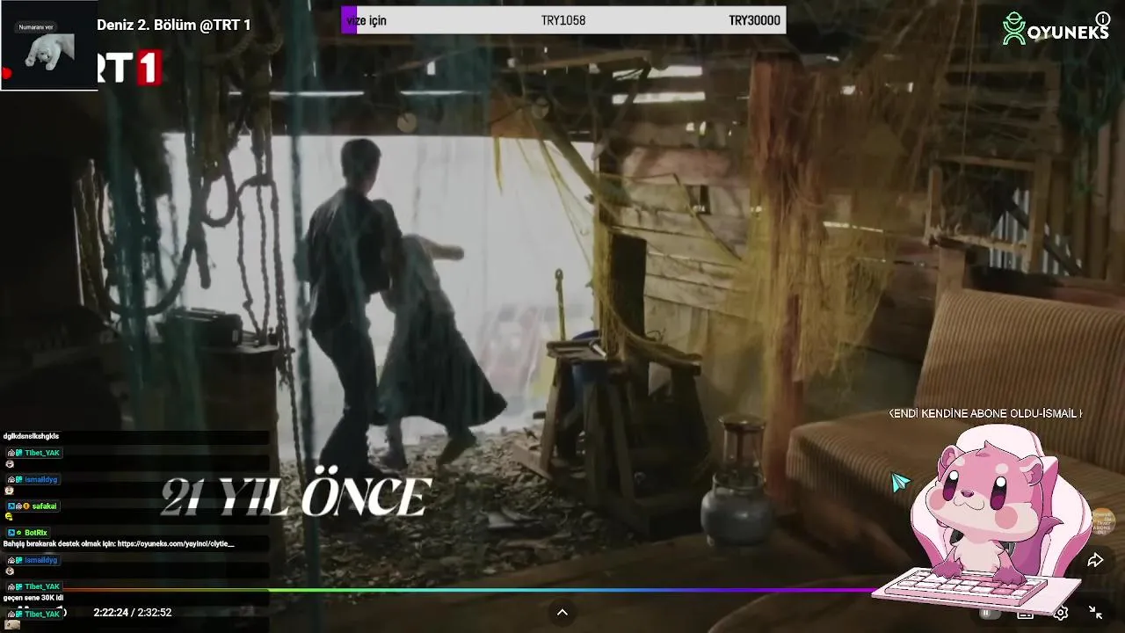Screen dimensions: 1125x633
Task: Click the share arrow icon
Action: (x=1095, y=560)
